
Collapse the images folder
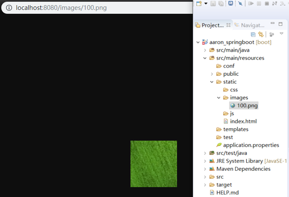point(219,98)
